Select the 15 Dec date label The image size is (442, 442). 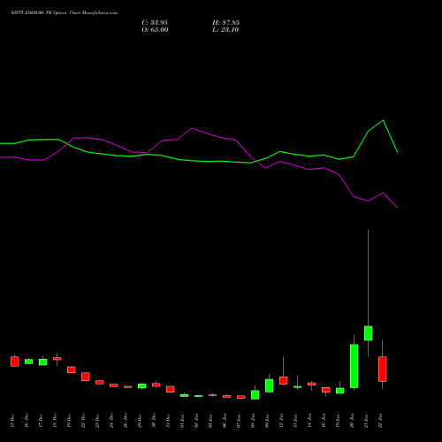pyautogui.click(x=12, y=421)
